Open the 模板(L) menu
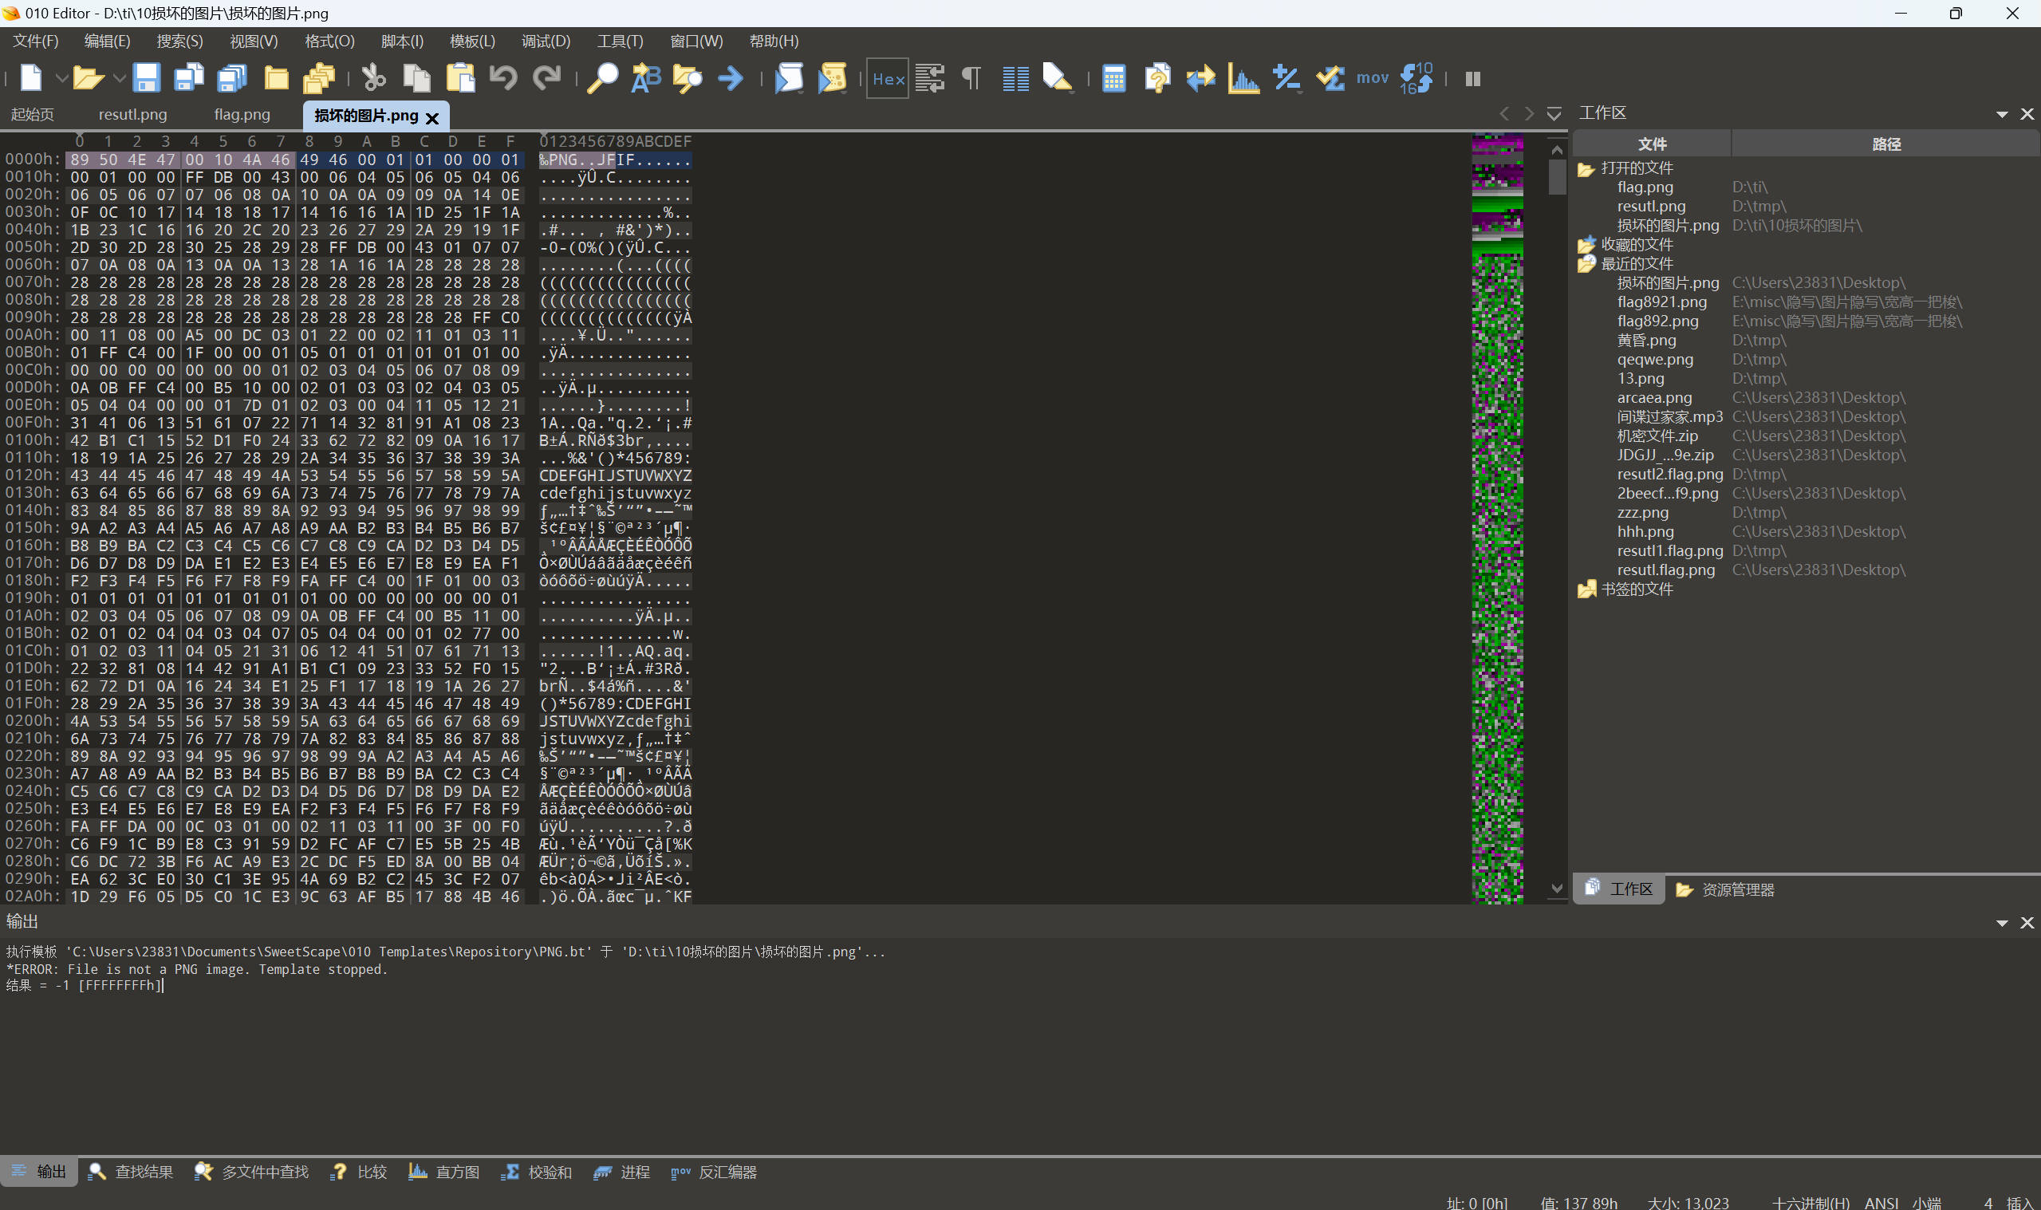The height and width of the screenshot is (1210, 2041). [472, 41]
